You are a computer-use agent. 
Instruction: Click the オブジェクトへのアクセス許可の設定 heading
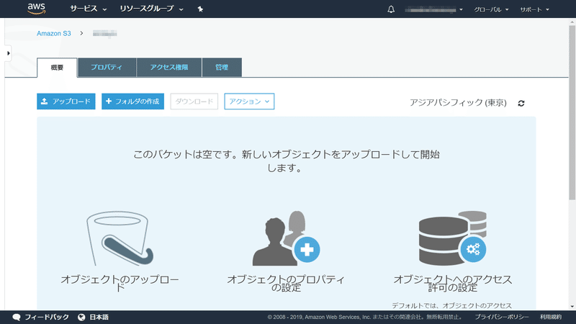(x=453, y=283)
